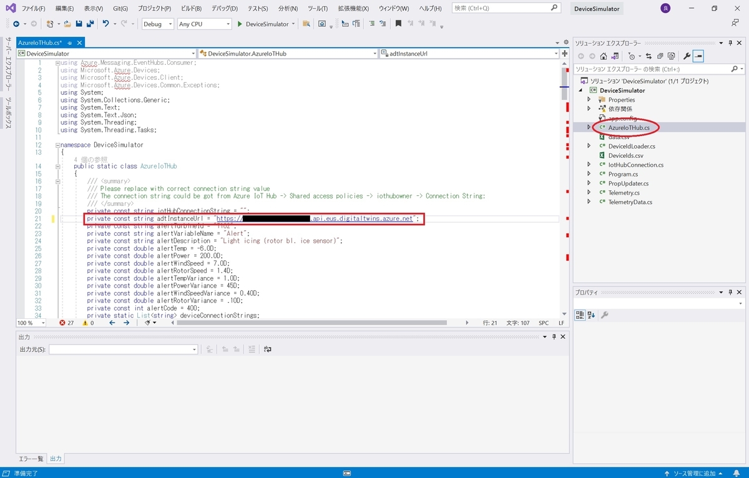Select Telemetry.cs in Solution Explorer

point(624,193)
